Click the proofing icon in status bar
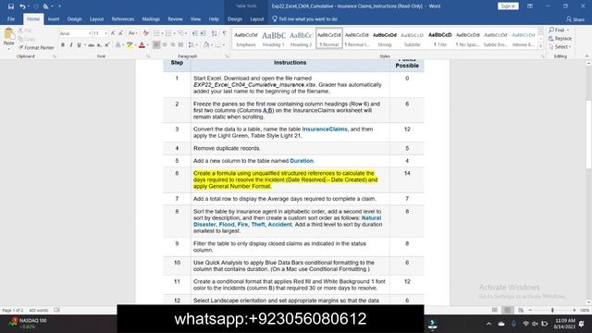 click(56, 310)
